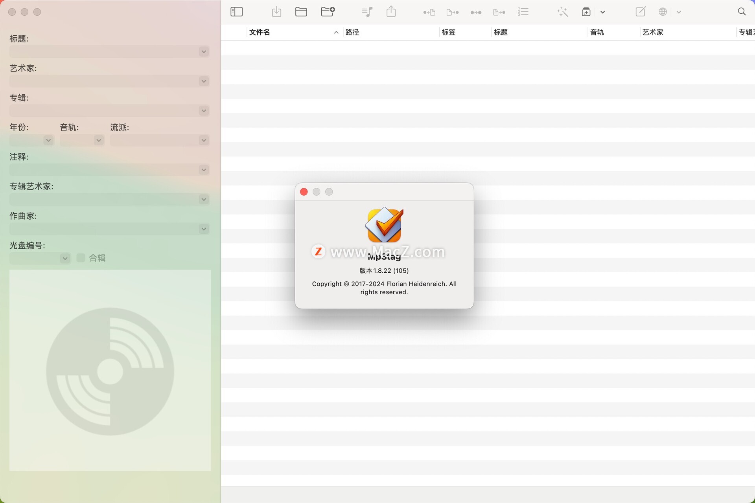Image resolution: width=755 pixels, height=503 pixels.
Task: Click the add folder icon with plus
Action: (328, 12)
